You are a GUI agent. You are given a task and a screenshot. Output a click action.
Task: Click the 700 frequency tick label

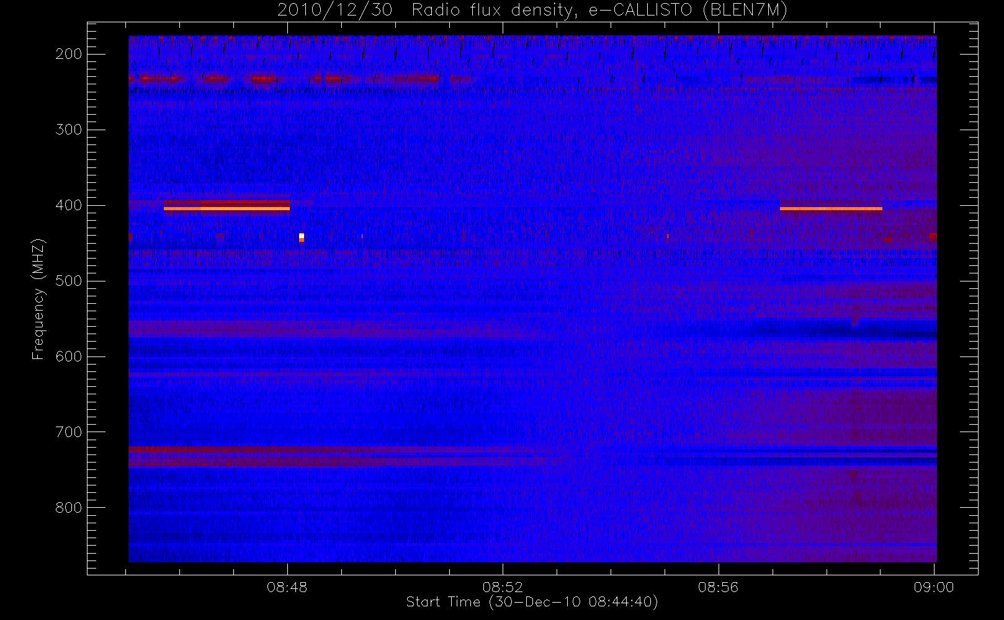69,432
